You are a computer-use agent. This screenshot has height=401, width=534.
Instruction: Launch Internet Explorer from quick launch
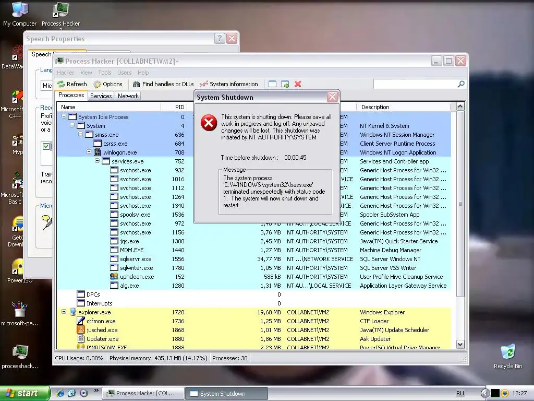[x=60, y=393]
